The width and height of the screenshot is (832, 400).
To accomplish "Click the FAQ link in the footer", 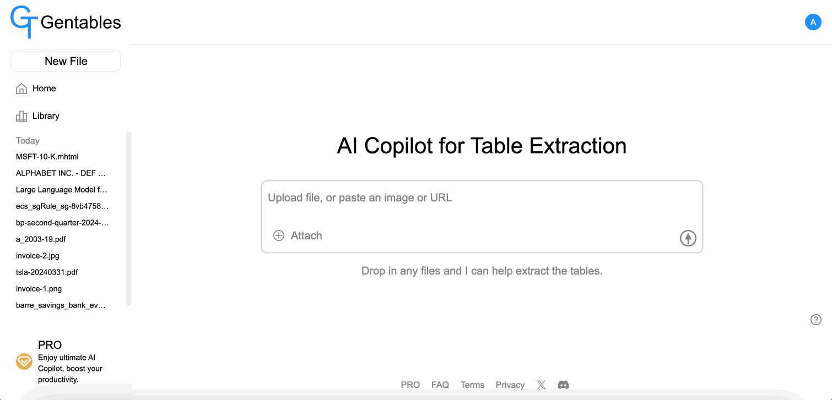I will (440, 385).
